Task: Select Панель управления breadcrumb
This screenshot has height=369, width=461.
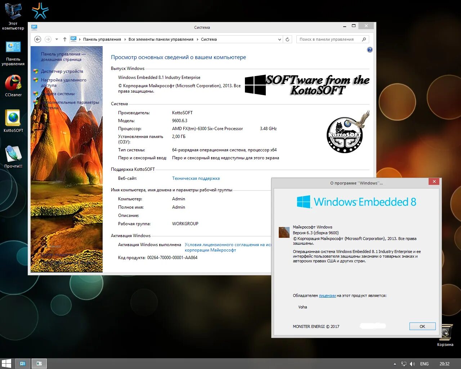Action: click(102, 39)
